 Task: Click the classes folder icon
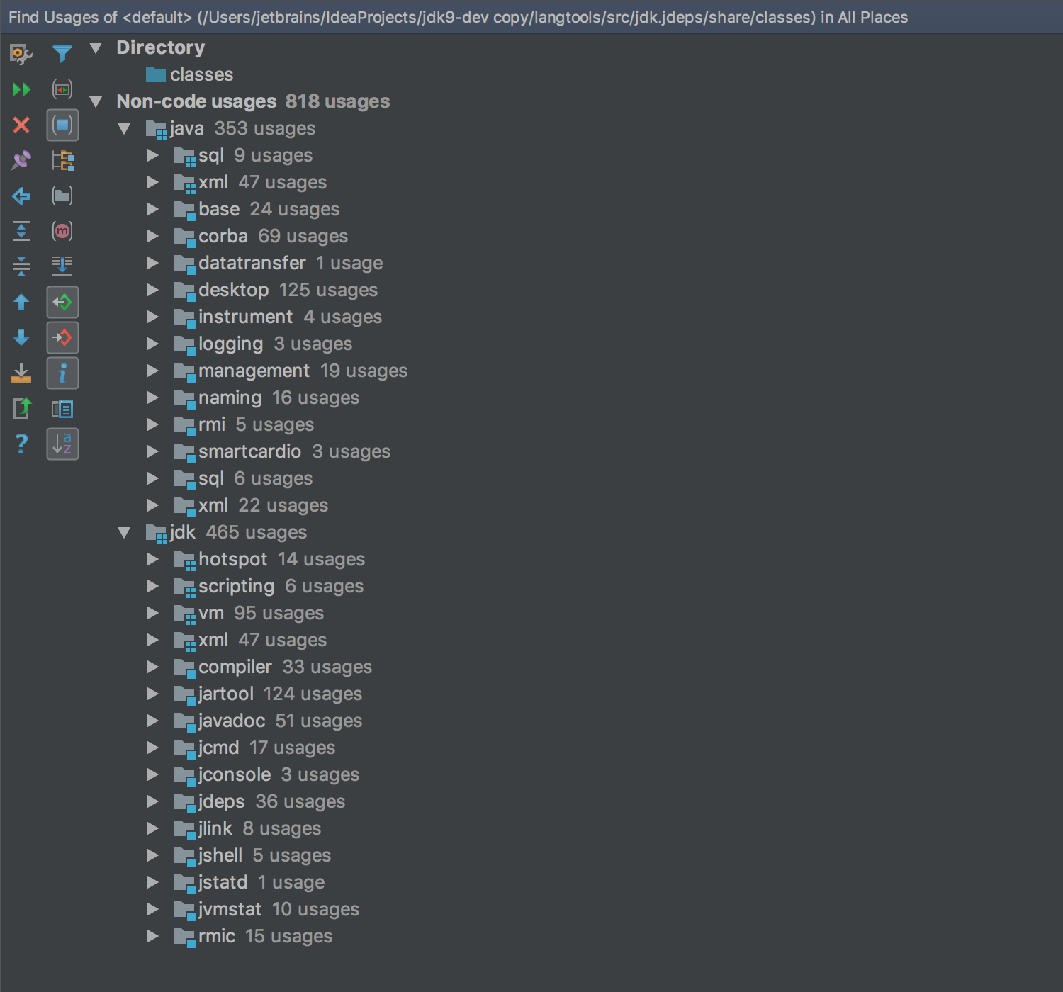coord(155,74)
